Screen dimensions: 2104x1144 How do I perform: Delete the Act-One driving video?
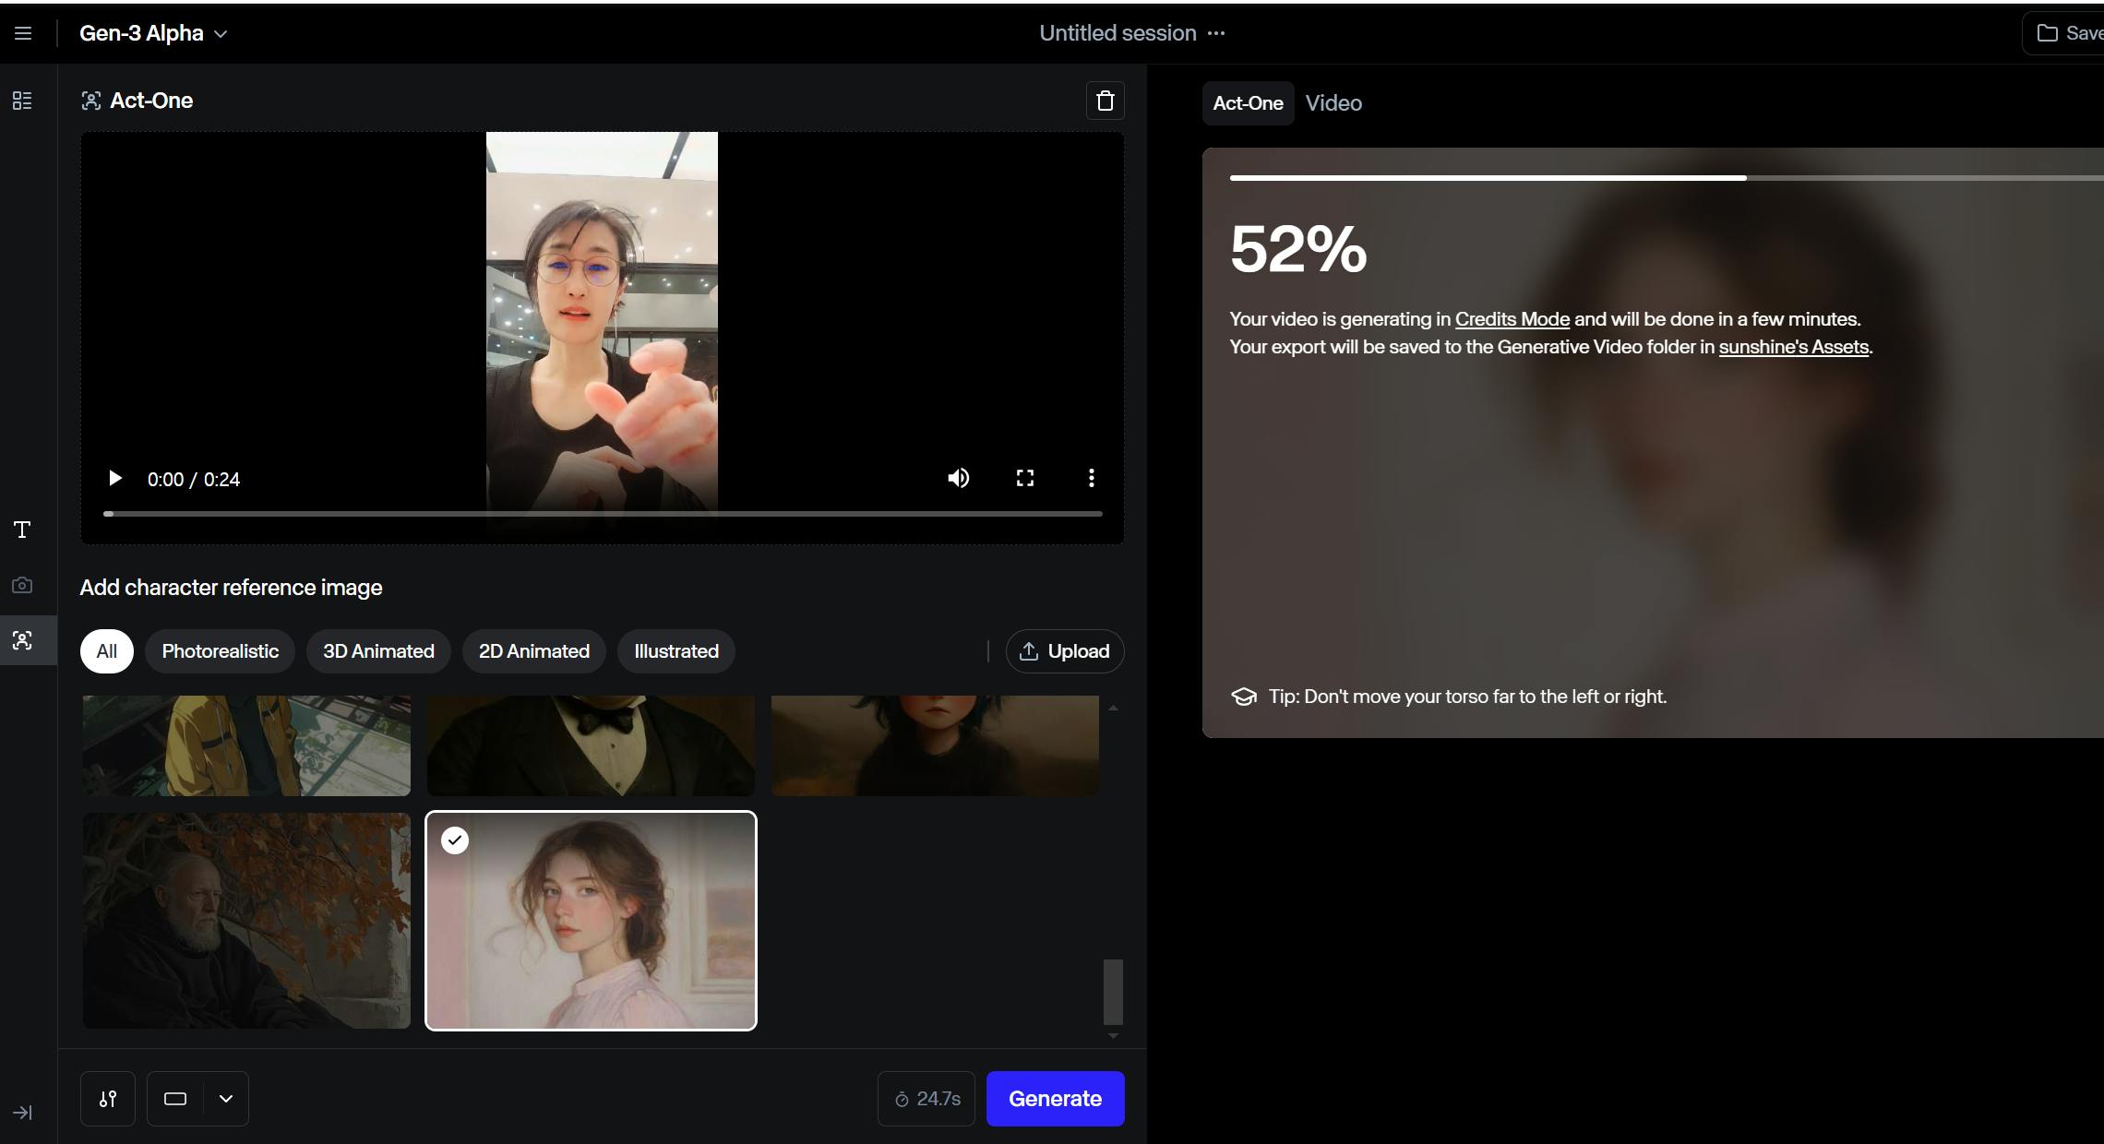1105,101
